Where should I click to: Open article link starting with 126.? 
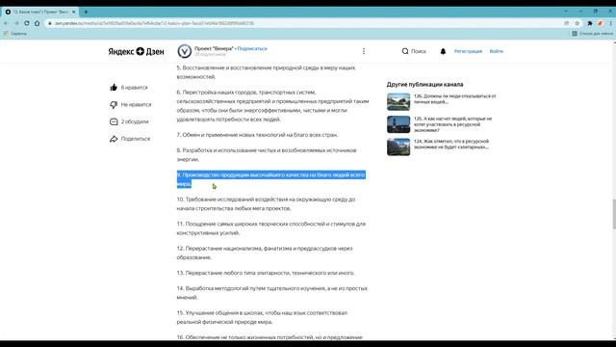point(454,98)
